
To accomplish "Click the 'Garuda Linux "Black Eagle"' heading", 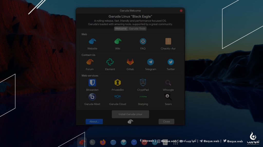I will (x=130, y=17).
